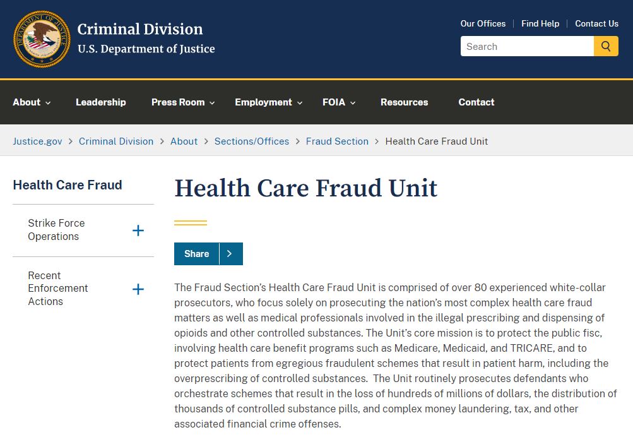
Task: Open the Resources menu item
Action: (404, 102)
